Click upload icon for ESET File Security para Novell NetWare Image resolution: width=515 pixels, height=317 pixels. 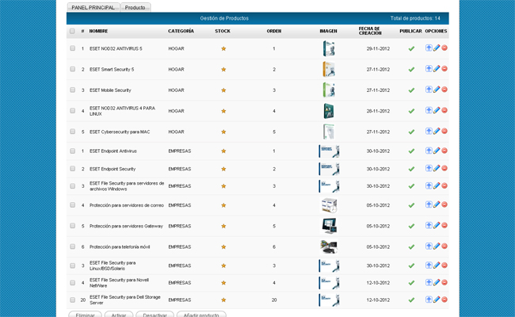tap(429, 282)
